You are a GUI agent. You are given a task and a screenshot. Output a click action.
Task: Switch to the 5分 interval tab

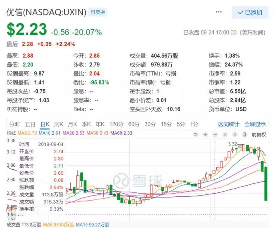point(181,124)
